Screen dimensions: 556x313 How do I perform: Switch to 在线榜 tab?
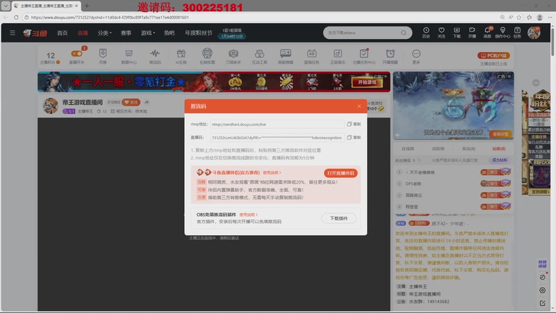pyautogui.click(x=408, y=149)
